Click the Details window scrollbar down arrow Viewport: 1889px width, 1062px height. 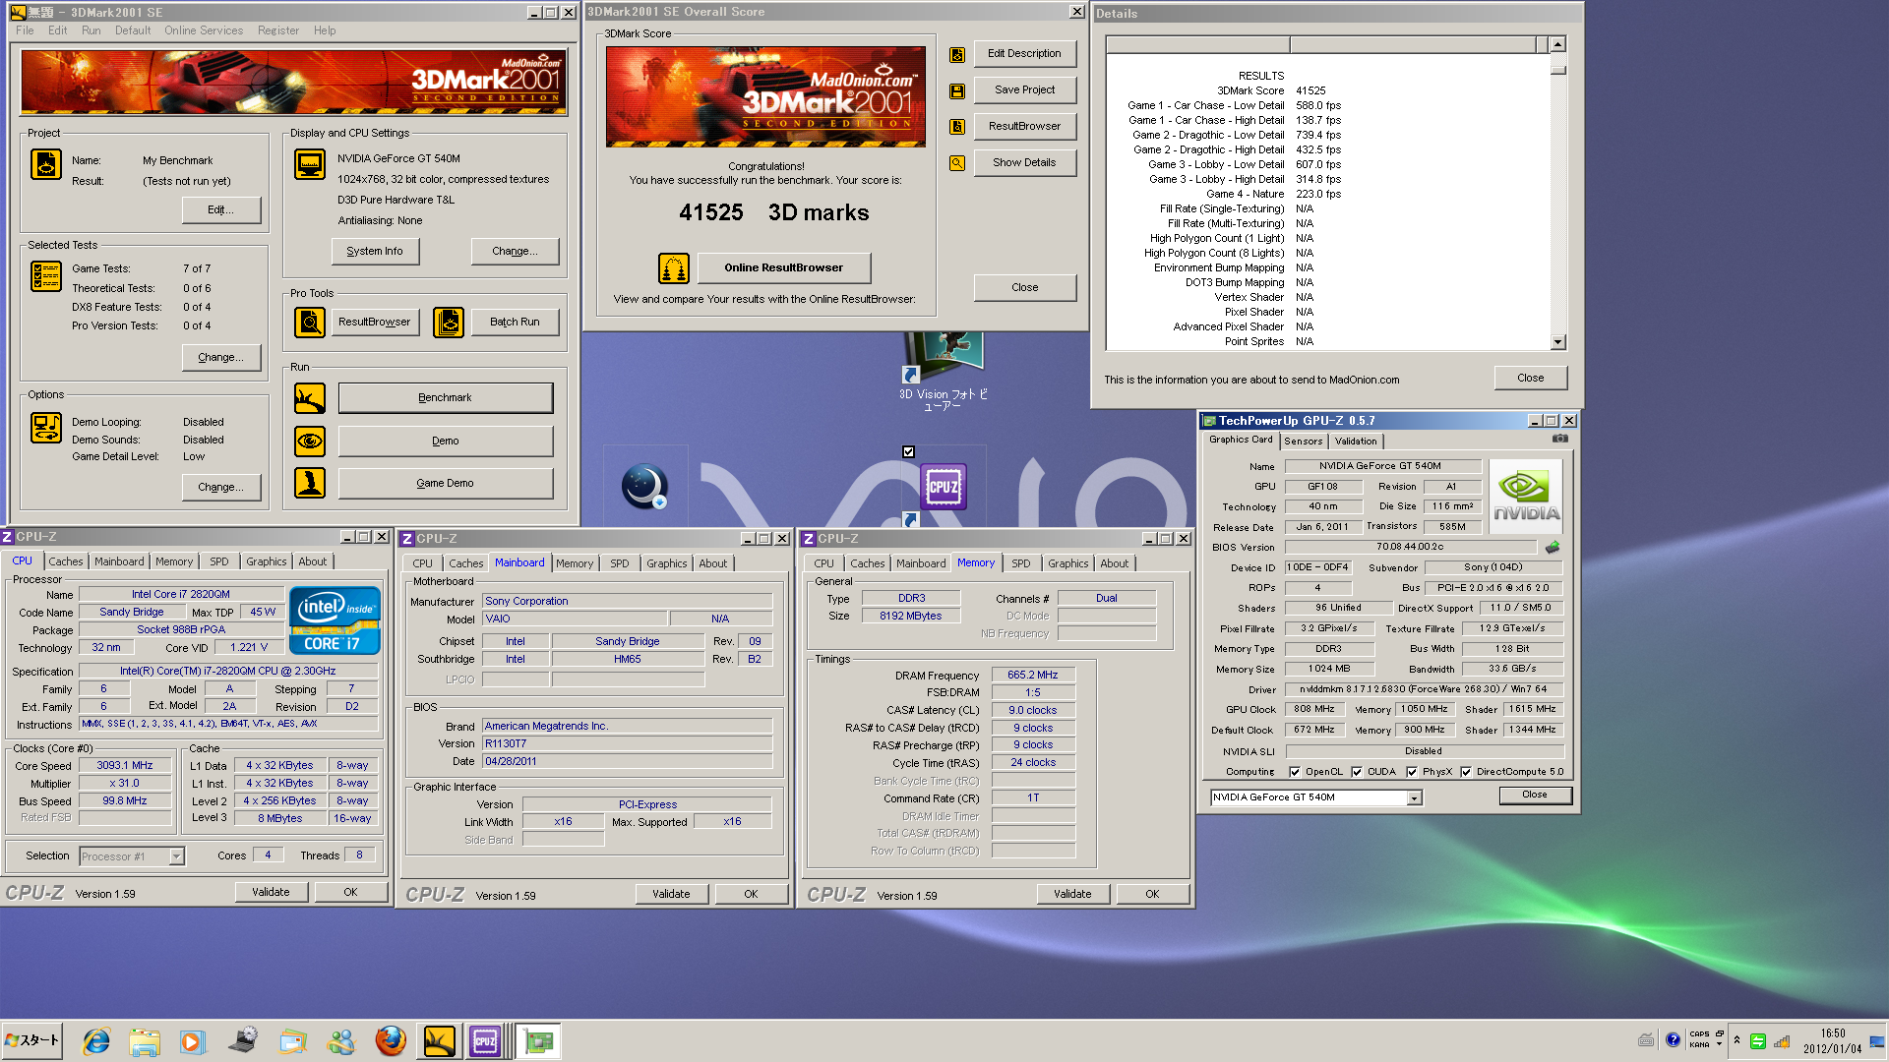click(1557, 342)
